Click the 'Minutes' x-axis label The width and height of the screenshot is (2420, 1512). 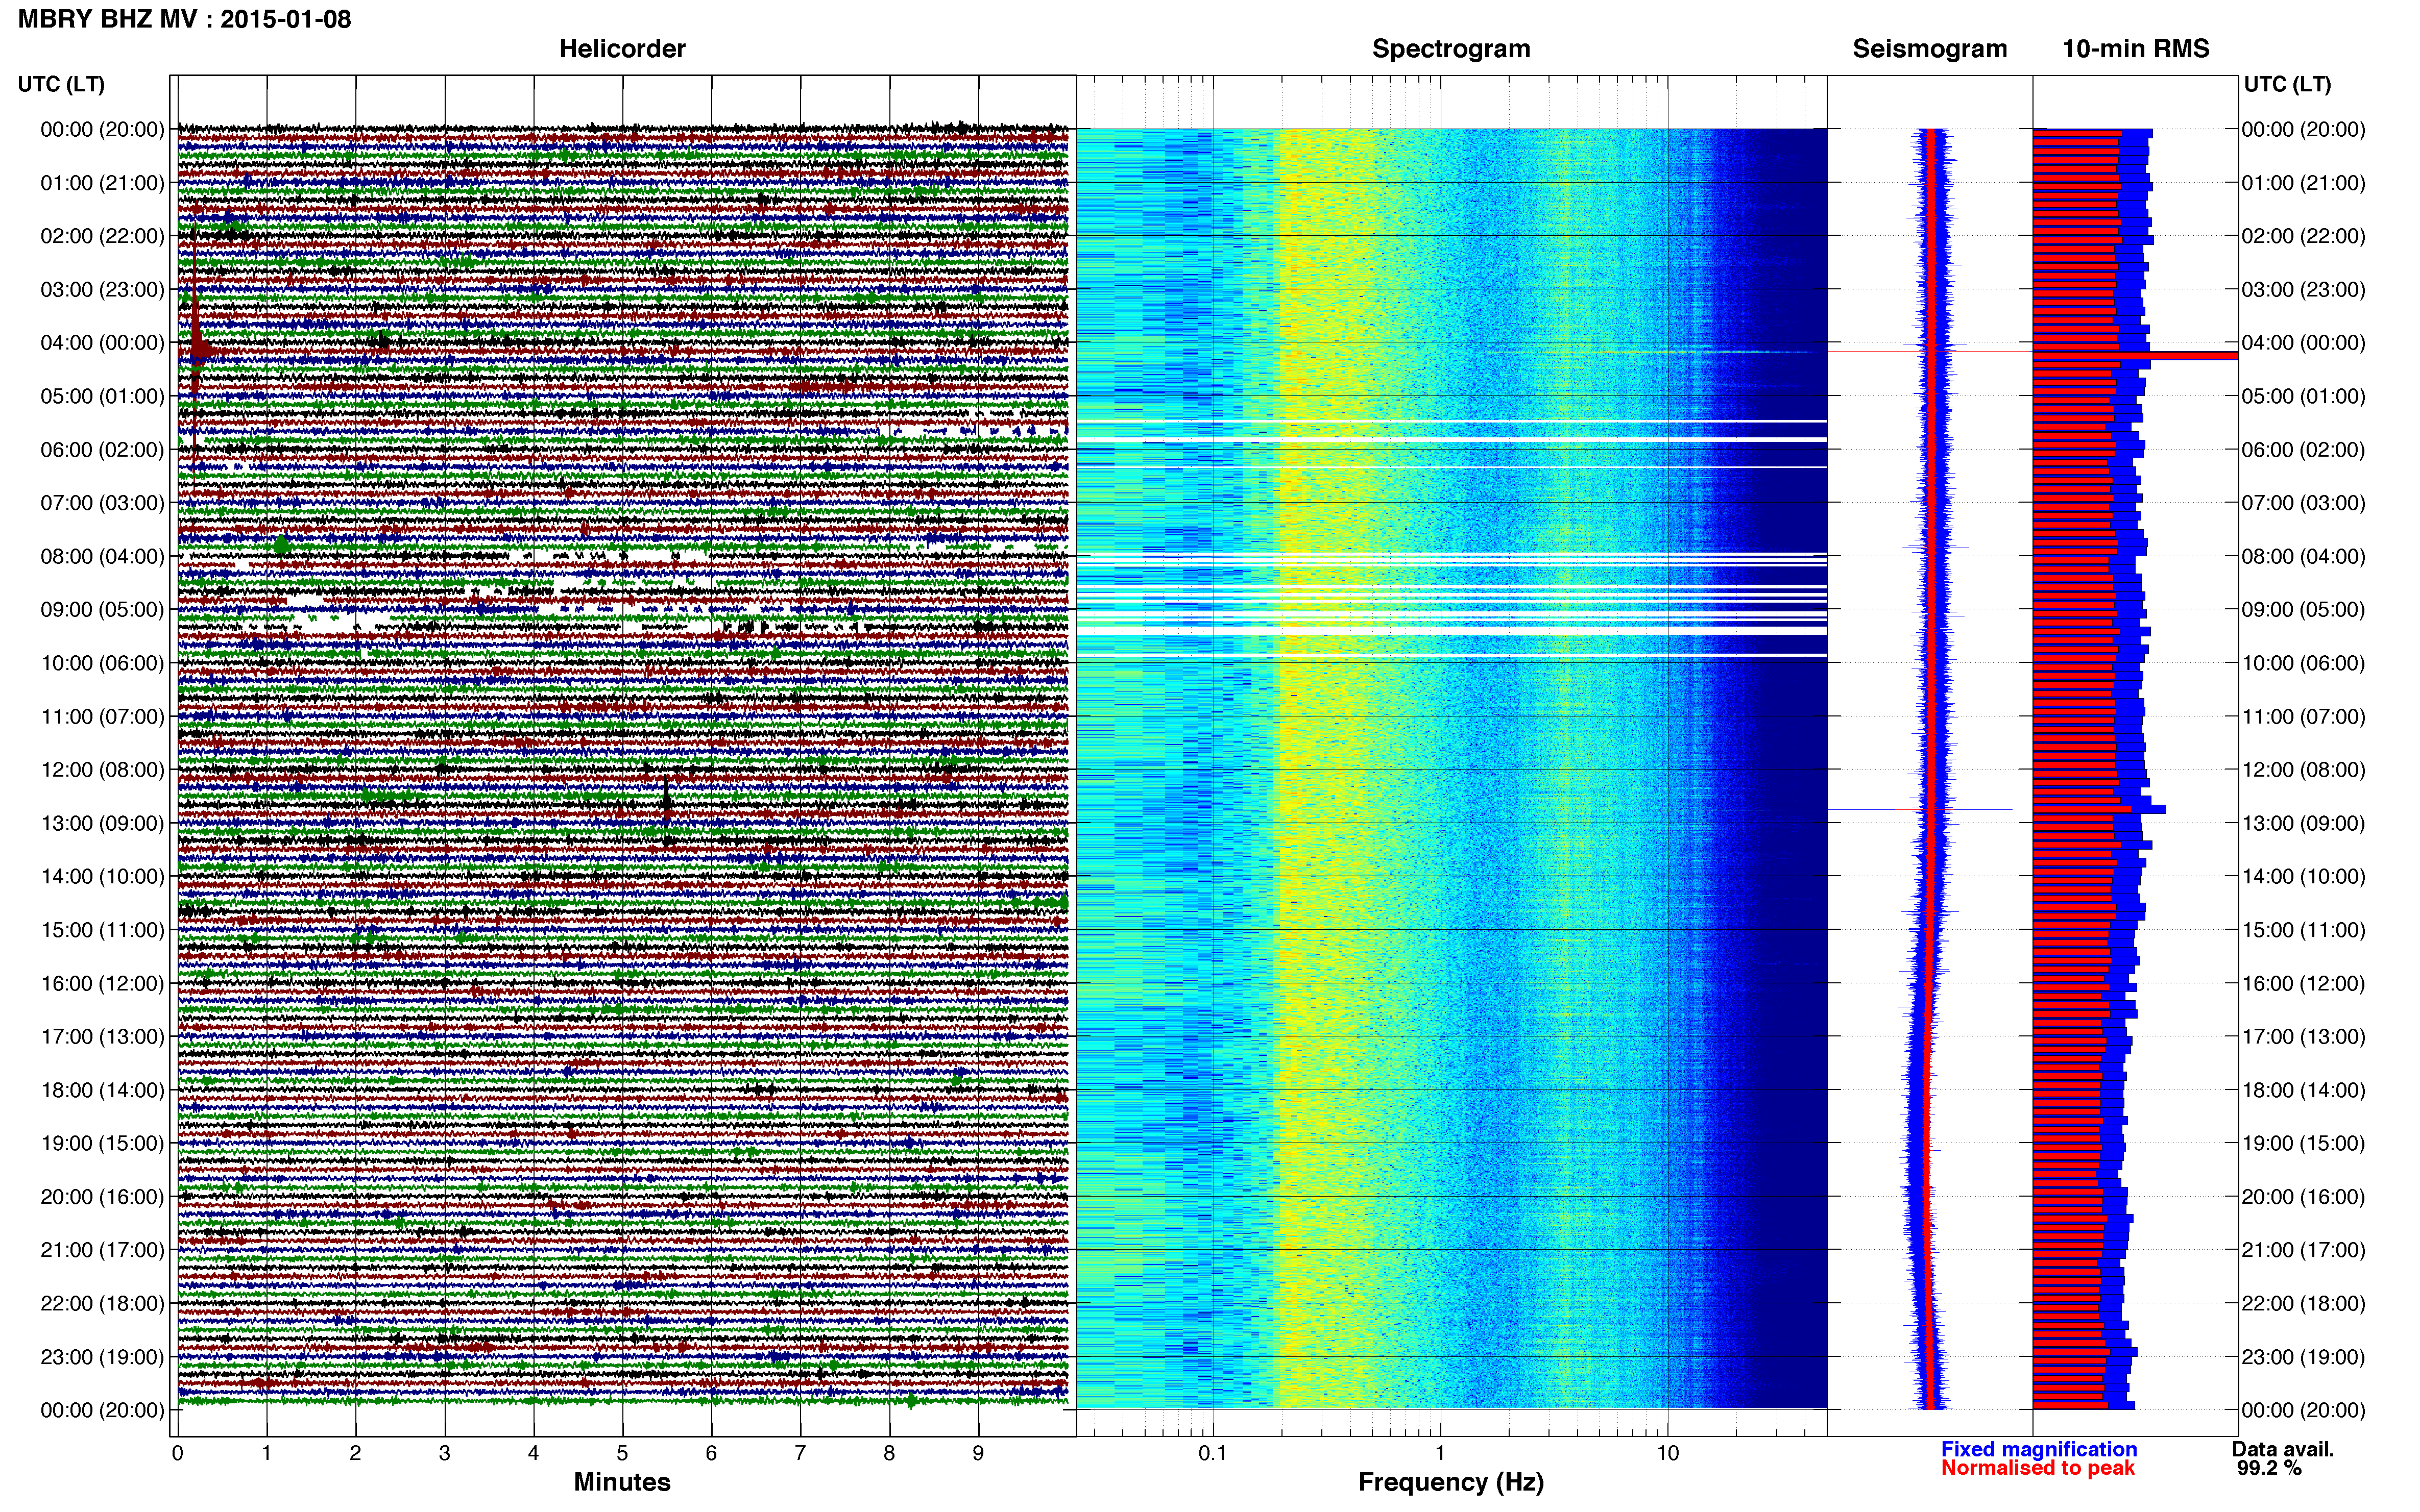click(x=622, y=1482)
